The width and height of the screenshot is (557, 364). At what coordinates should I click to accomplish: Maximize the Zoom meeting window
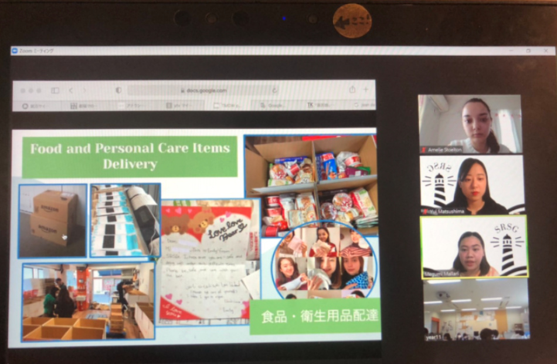point(528,51)
